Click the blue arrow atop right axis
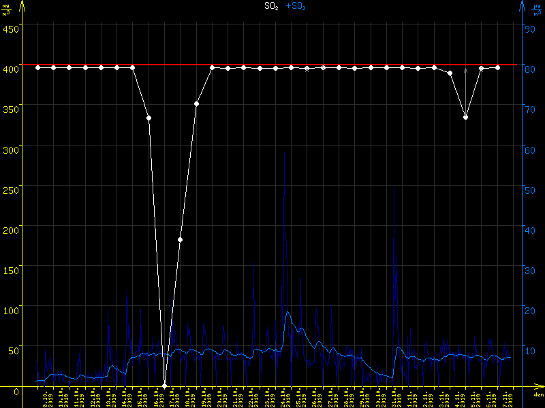This screenshot has width=545, height=408. (x=522, y=5)
